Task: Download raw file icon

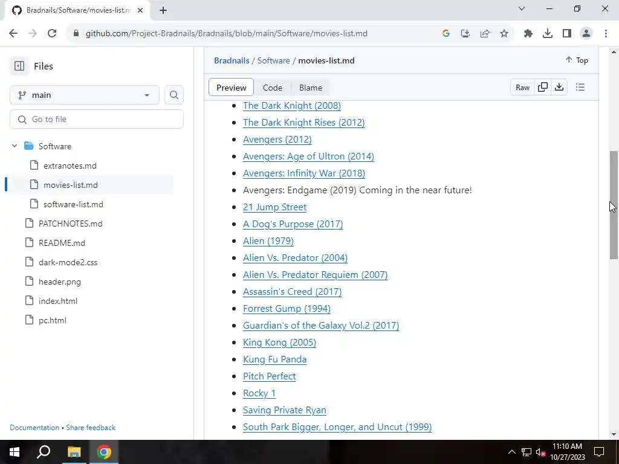Action: tap(559, 87)
